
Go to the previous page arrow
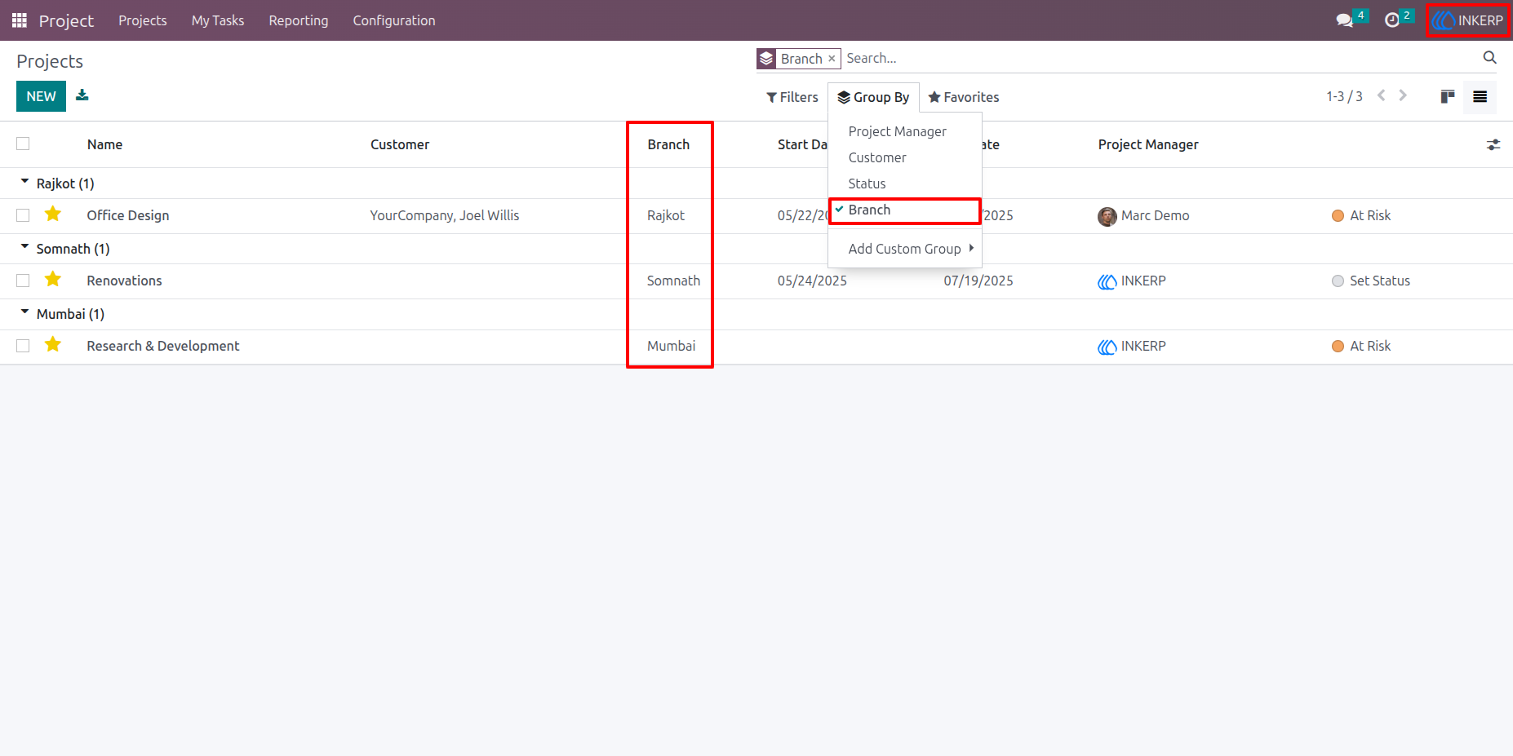tap(1382, 95)
